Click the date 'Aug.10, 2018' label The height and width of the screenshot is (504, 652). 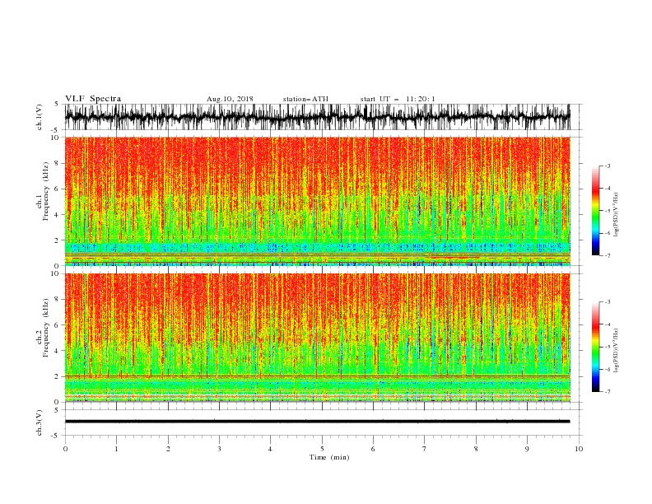pyautogui.click(x=230, y=99)
